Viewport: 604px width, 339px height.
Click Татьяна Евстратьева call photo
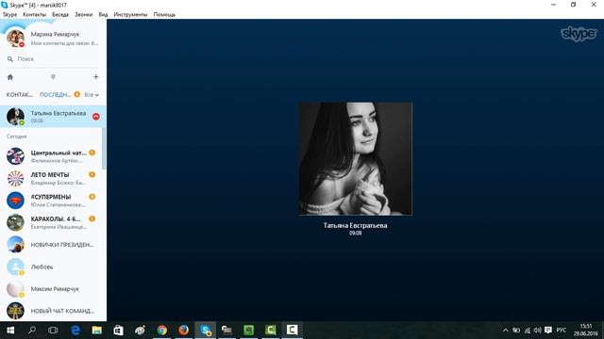pyautogui.click(x=355, y=158)
